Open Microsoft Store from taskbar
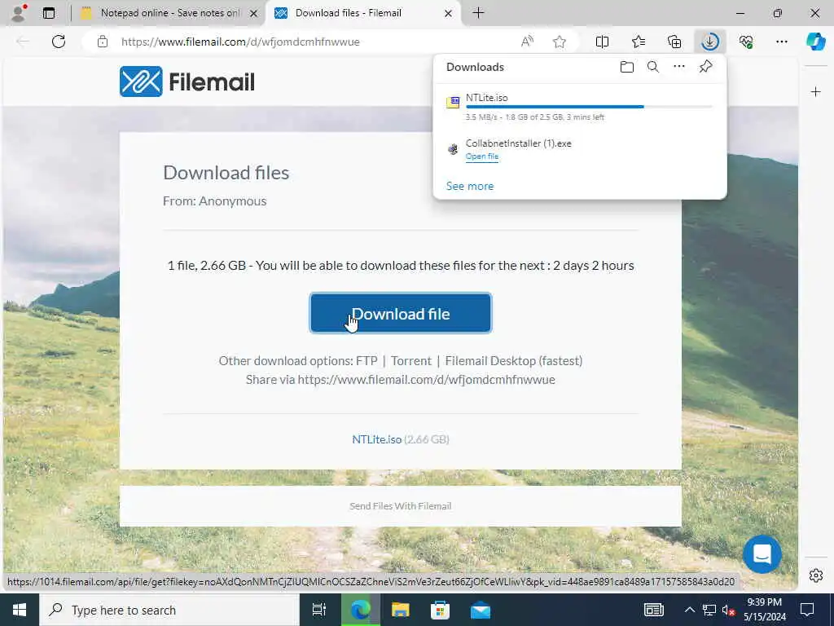 [440, 610]
